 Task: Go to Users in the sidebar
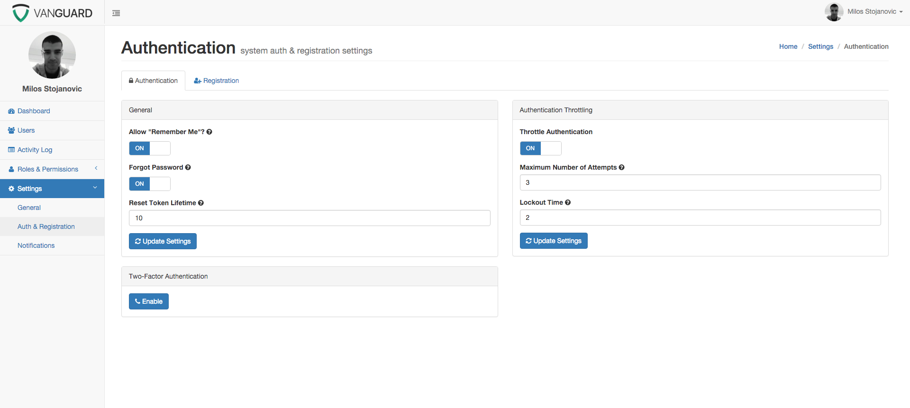click(x=52, y=130)
